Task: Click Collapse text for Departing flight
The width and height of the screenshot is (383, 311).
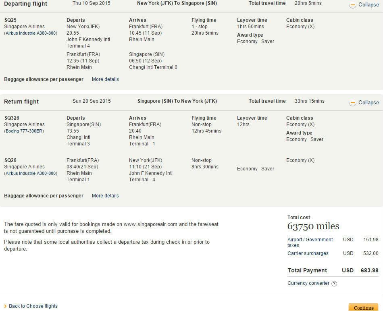Action: click(368, 5)
